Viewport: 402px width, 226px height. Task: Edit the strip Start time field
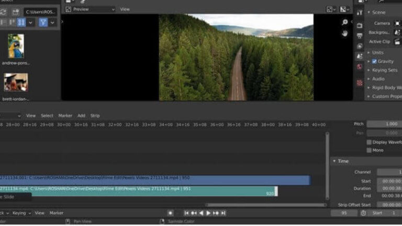[x=389, y=181]
